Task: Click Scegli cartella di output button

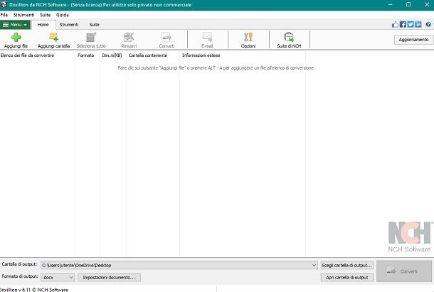Action: point(346,265)
